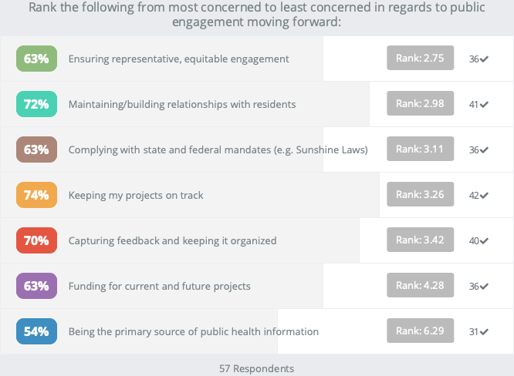This screenshot has width=514, height=376.
Task: Click the green 63% badge for equitable engagement
Action: click(36, 59)
